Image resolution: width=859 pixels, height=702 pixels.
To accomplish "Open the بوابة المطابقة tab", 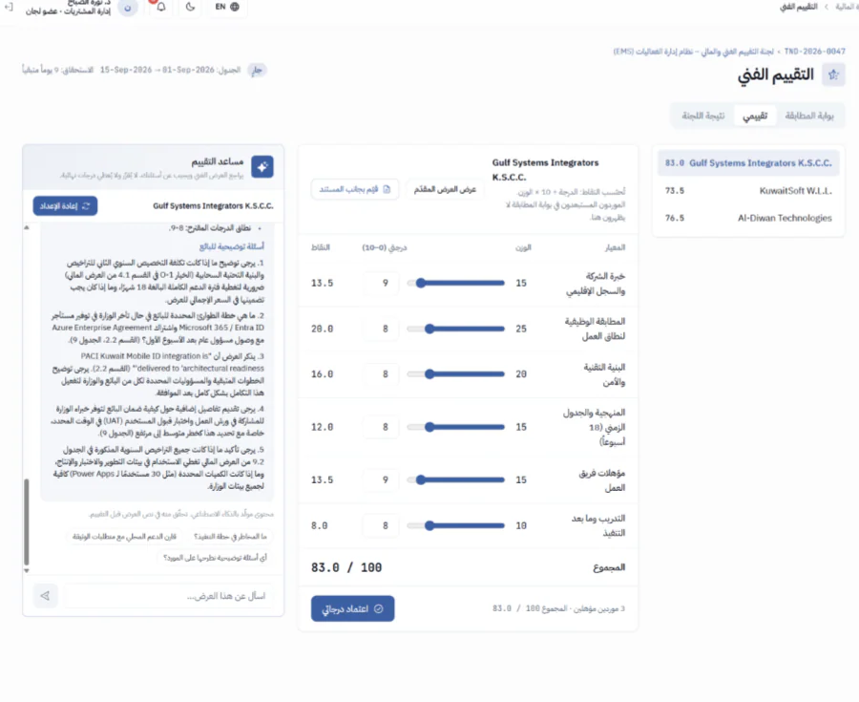I will (809, 116).
